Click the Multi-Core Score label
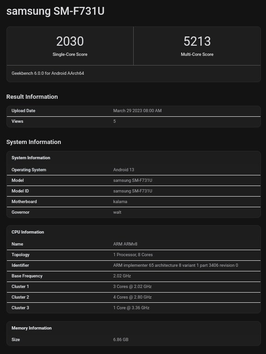 [197, 54]
